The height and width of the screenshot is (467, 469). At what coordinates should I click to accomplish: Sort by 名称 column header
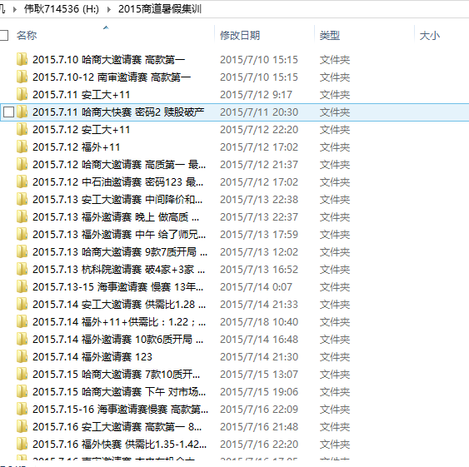coord(27,35)
